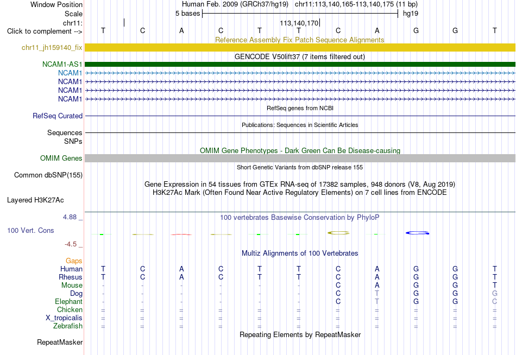Click the '5 bases' scale label
Viewport: 516px width, 355px height.
(187, 14)
